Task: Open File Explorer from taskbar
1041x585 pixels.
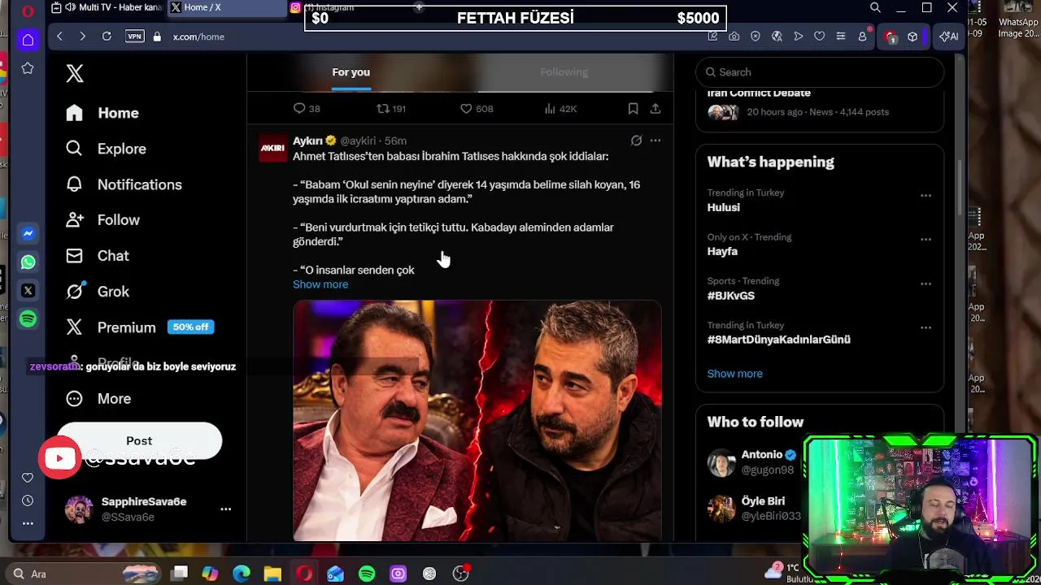Action: pyautogui.click(x=272, y=574)
